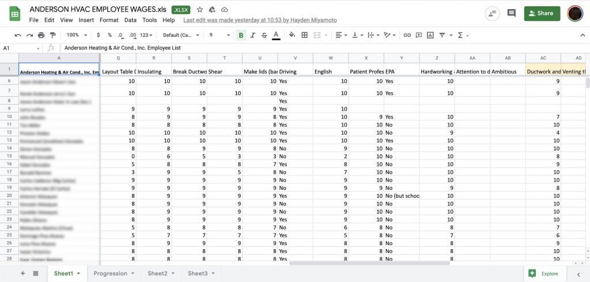Open horizontal align options
This screenshot has width=590, height=282.
[x=341, y=35]
